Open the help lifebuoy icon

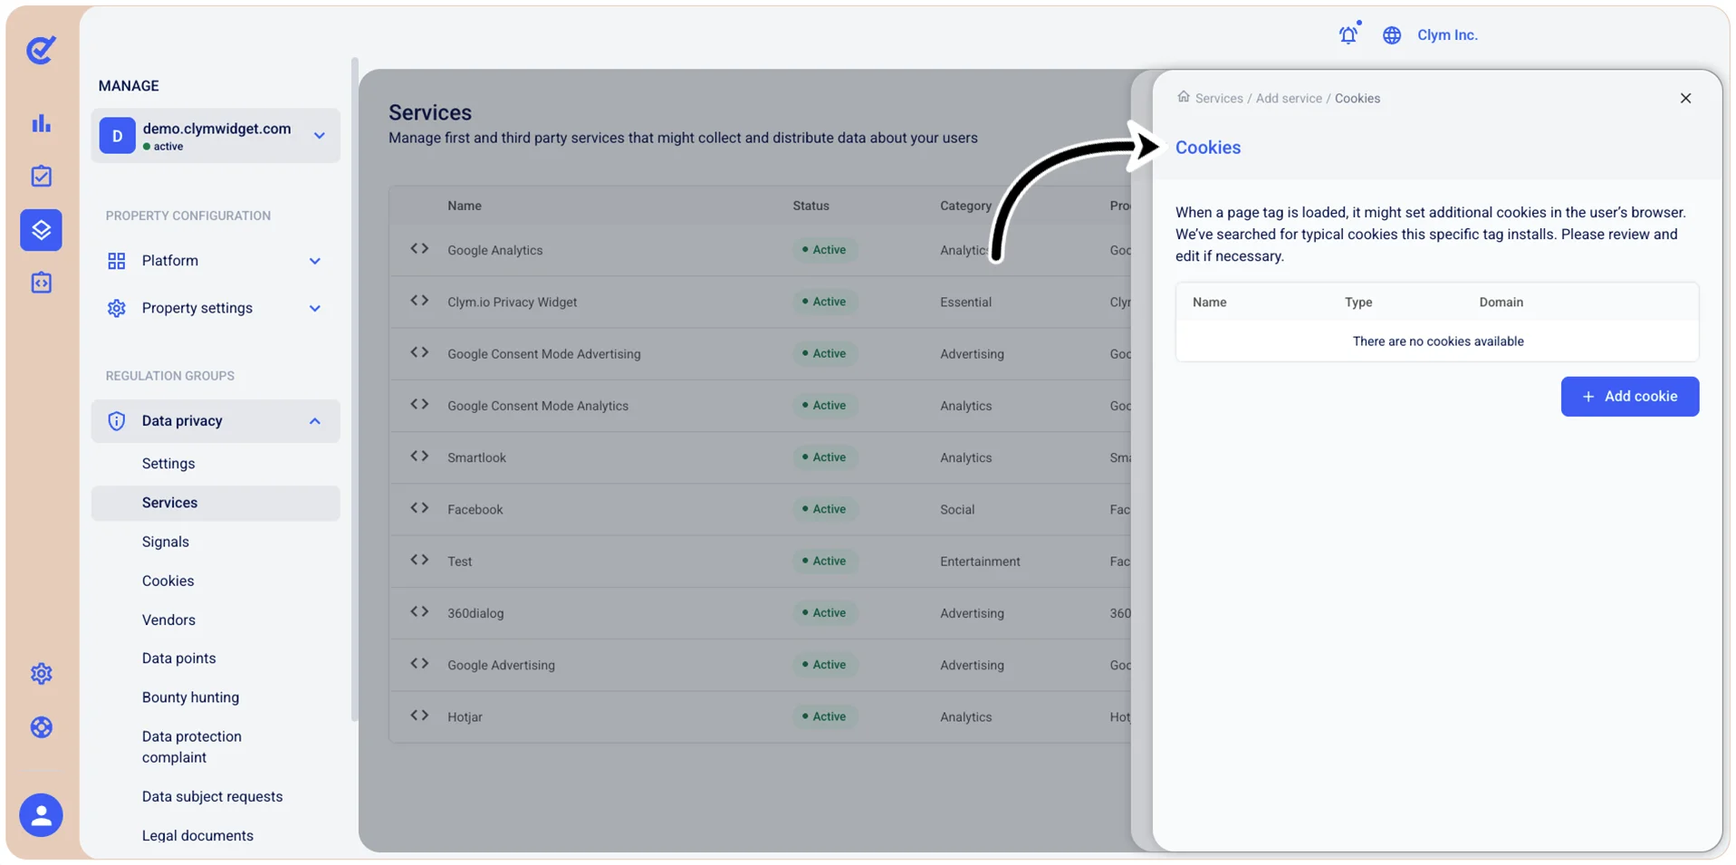[x=41, y=727]
